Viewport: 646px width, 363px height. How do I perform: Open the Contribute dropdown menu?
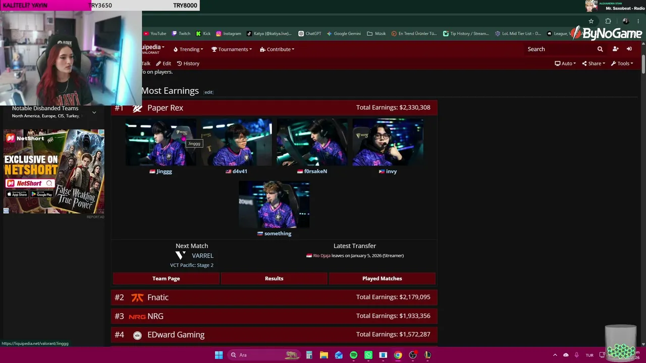(x=277, y=49)
